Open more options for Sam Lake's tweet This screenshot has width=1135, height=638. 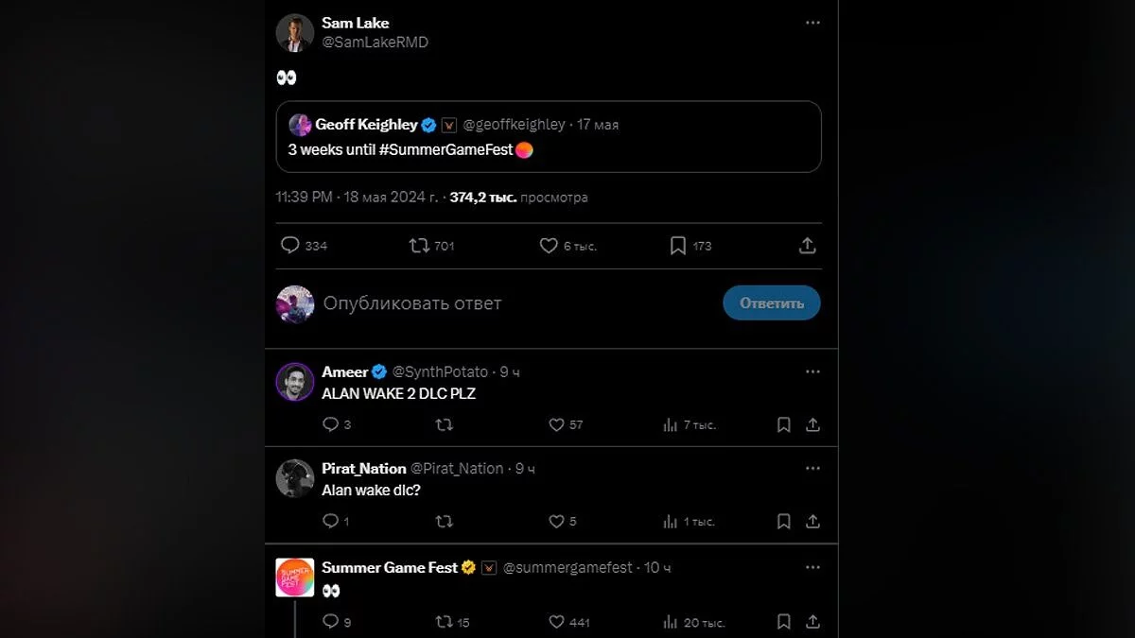click(x=812, y=23)
